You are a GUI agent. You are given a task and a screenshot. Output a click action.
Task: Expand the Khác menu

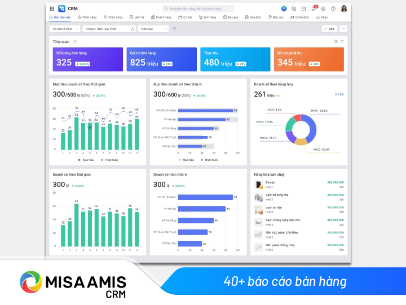322,18
